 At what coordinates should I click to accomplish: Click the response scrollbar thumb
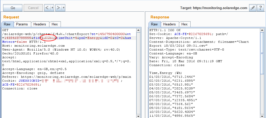(262, 53)
